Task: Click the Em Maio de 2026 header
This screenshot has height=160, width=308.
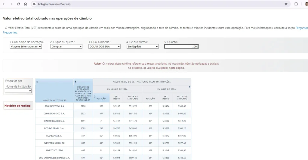Action: 166,89
